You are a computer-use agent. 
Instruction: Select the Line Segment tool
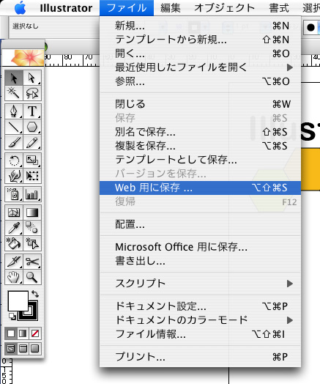pyautogui.click(x=14, y=127)
